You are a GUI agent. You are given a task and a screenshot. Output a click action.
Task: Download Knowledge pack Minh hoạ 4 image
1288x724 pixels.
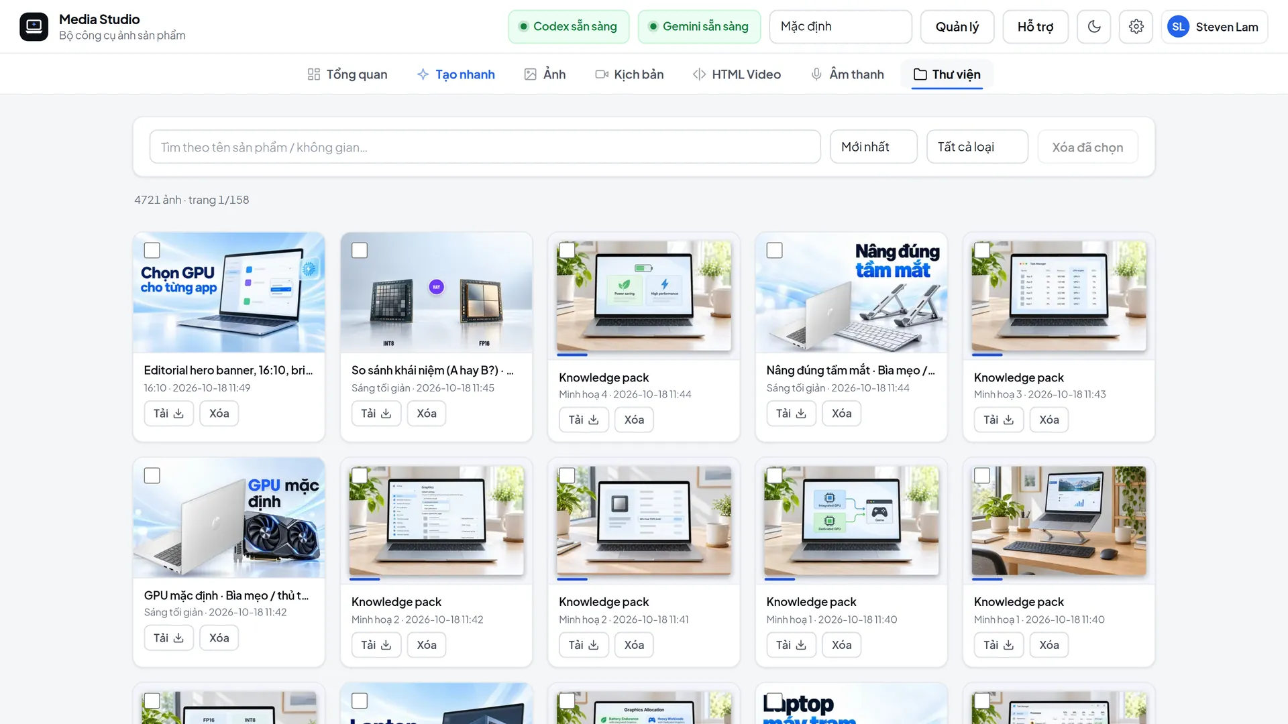tap(584, 420)
